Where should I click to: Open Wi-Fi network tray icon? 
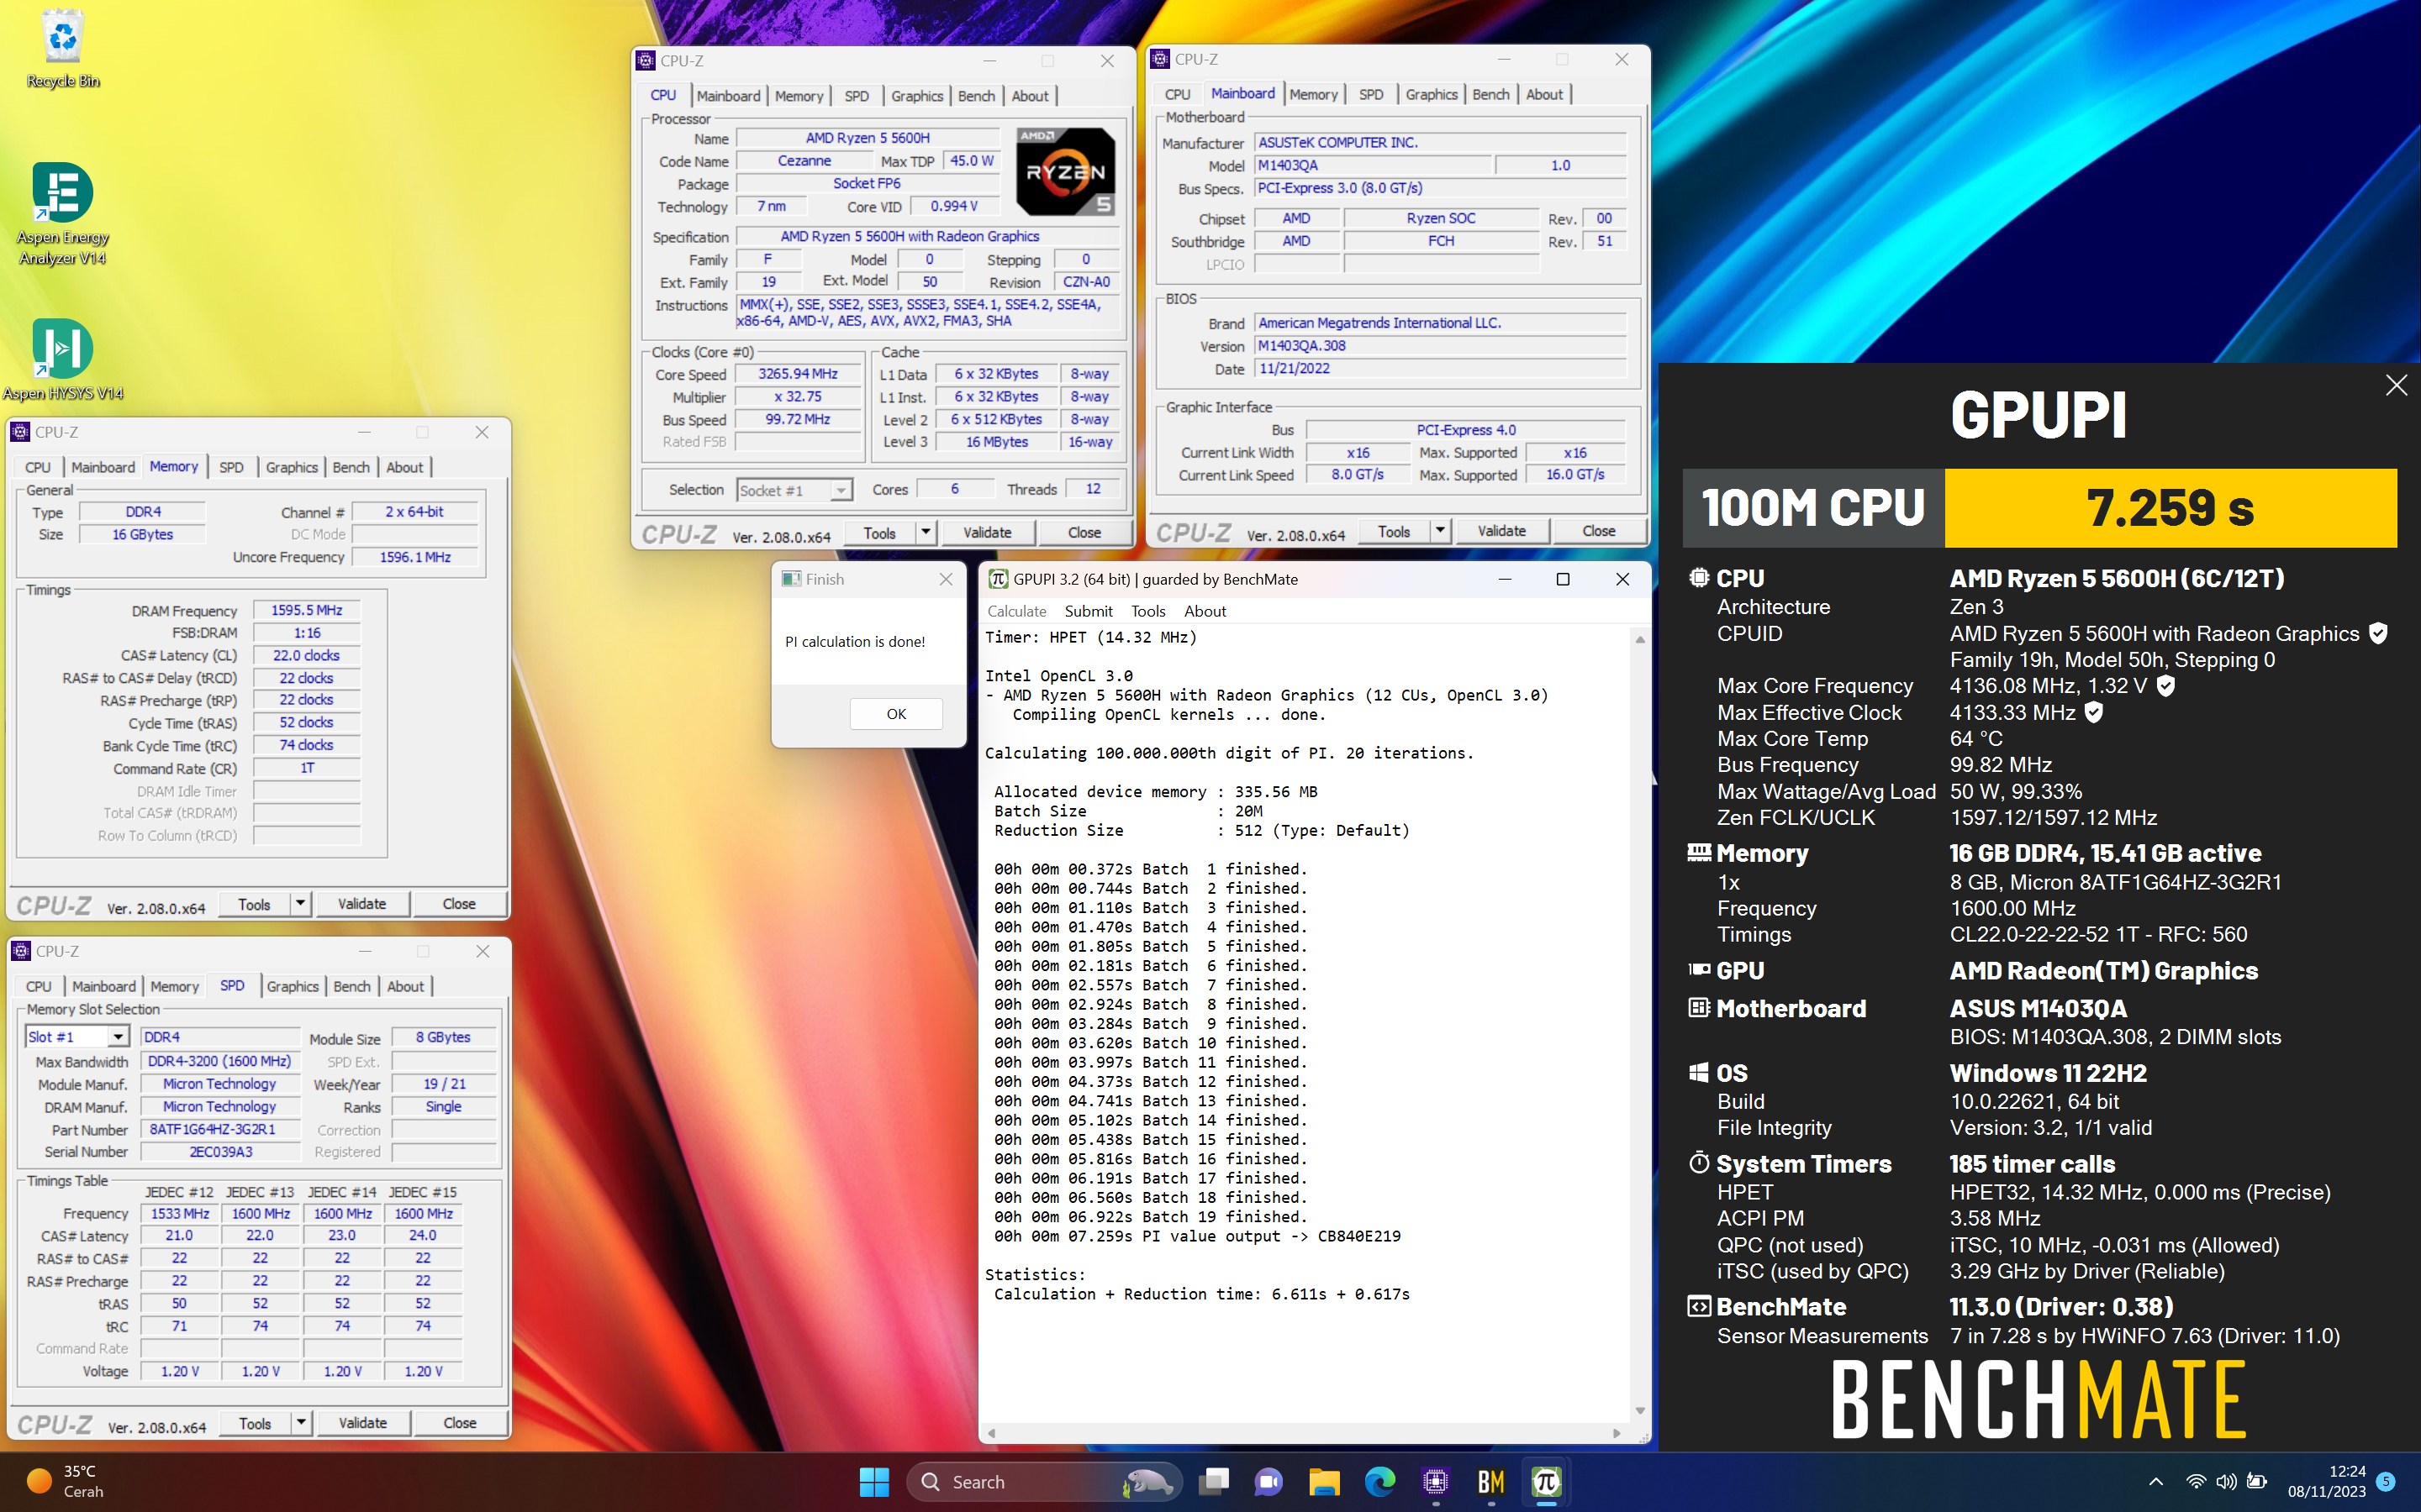click(2196, 1481)
